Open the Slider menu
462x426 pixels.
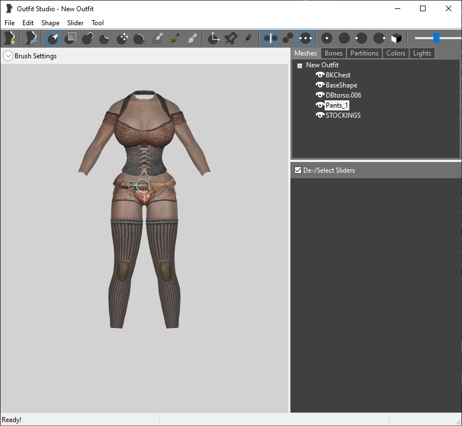click(75, 23)
